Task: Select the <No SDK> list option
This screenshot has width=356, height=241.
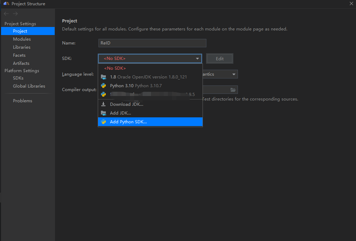Action: [x=115, y=68]
